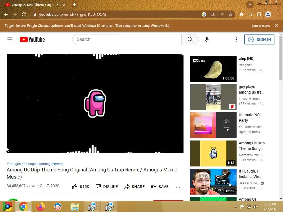Click the search magnifier button
This screenshot has height=212, width=283.
[x=190, y=39]
